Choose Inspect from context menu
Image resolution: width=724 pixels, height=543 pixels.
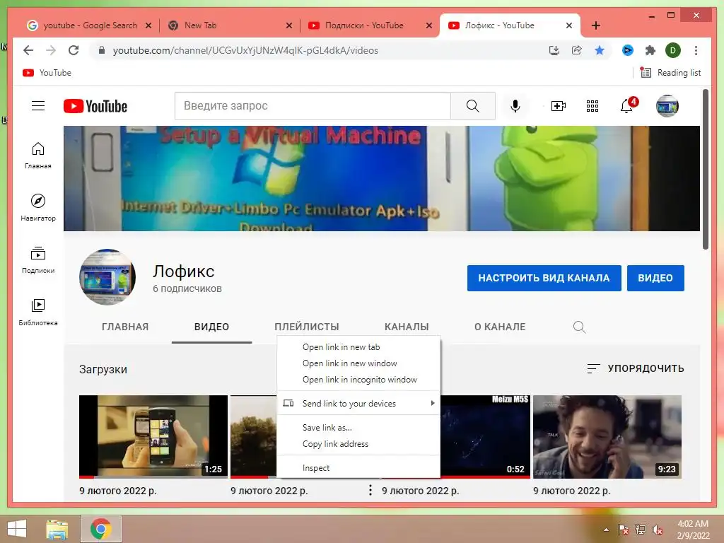point(358,468)
